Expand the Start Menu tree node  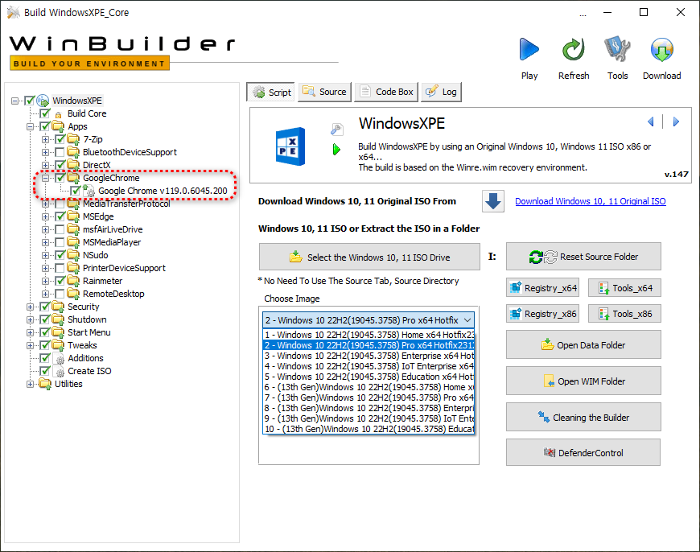30,332
